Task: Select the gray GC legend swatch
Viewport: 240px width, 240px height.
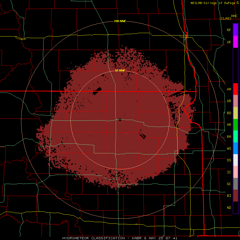Action: [x=235, y=184]
